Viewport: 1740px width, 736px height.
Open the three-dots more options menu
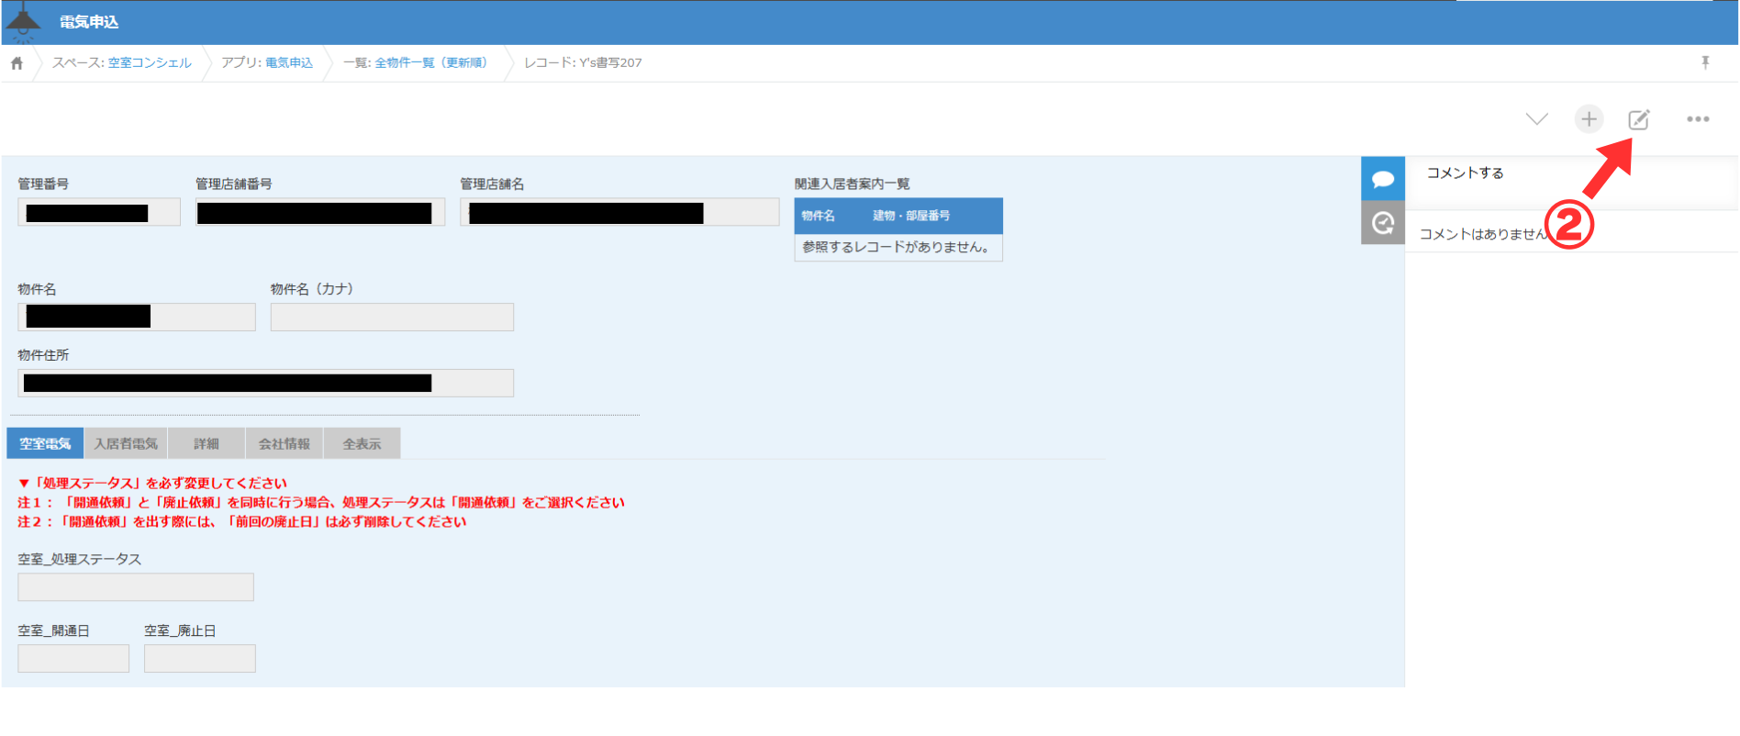(x=1697, y=119)
